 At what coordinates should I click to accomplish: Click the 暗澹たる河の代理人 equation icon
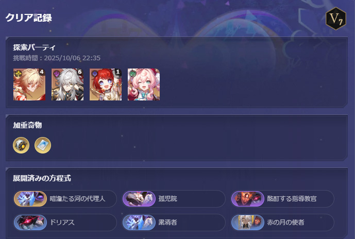[x=30, y=199]
